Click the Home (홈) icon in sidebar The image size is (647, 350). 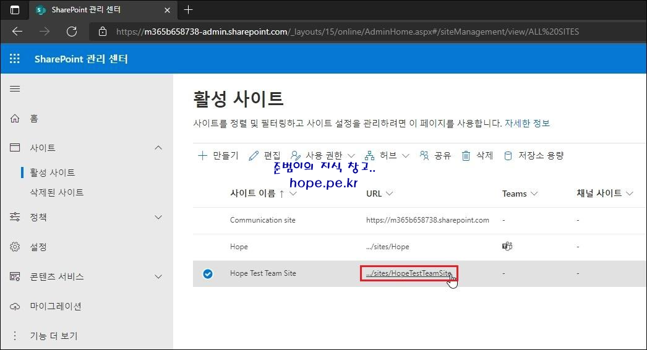15,119
